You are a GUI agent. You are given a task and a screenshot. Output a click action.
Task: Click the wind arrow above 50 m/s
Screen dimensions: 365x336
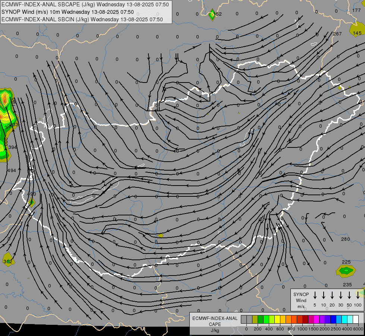(x=349, y=295)
